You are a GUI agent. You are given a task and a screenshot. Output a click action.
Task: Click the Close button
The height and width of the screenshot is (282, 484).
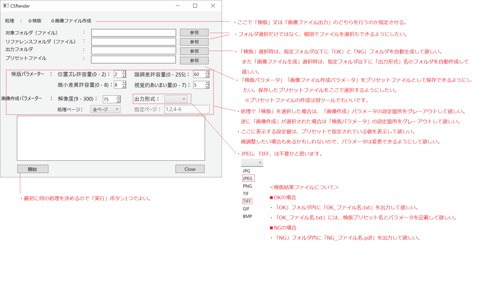coord(190,169)
